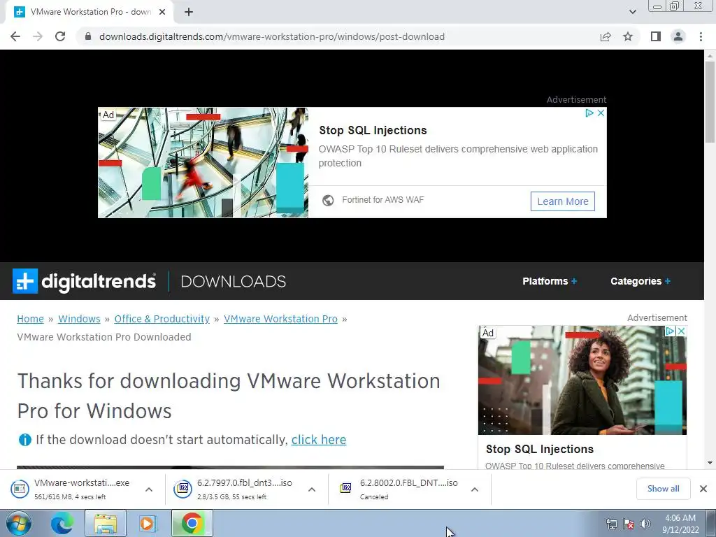The image size is (716, 537).
Task: Open Action Center flag tray icon
Action: (x=629, y=524)
